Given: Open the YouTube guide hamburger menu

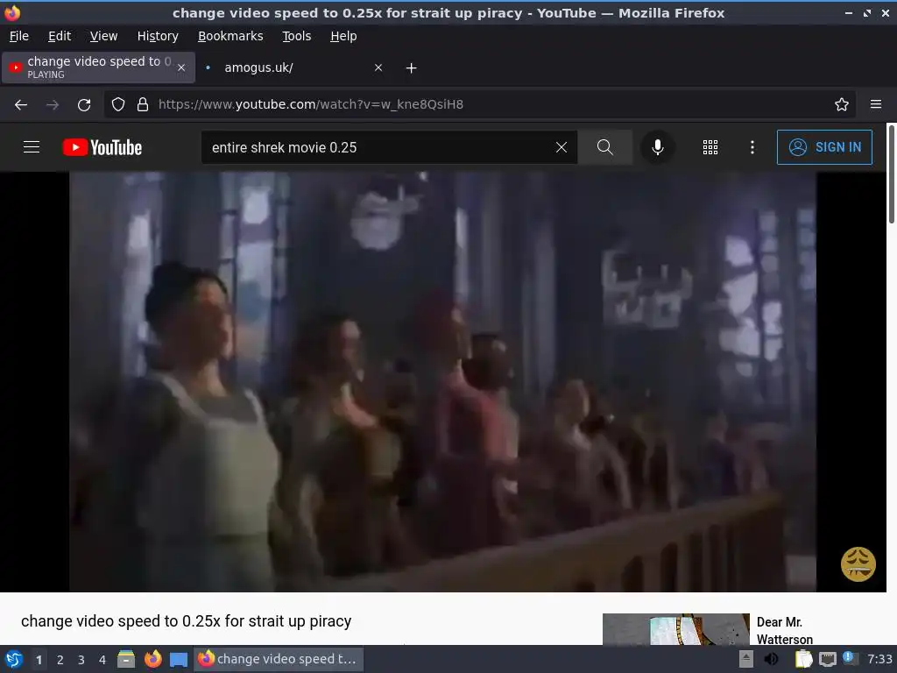Looking at the screenshot, I should pyautogui.click(x=32, y=147).
